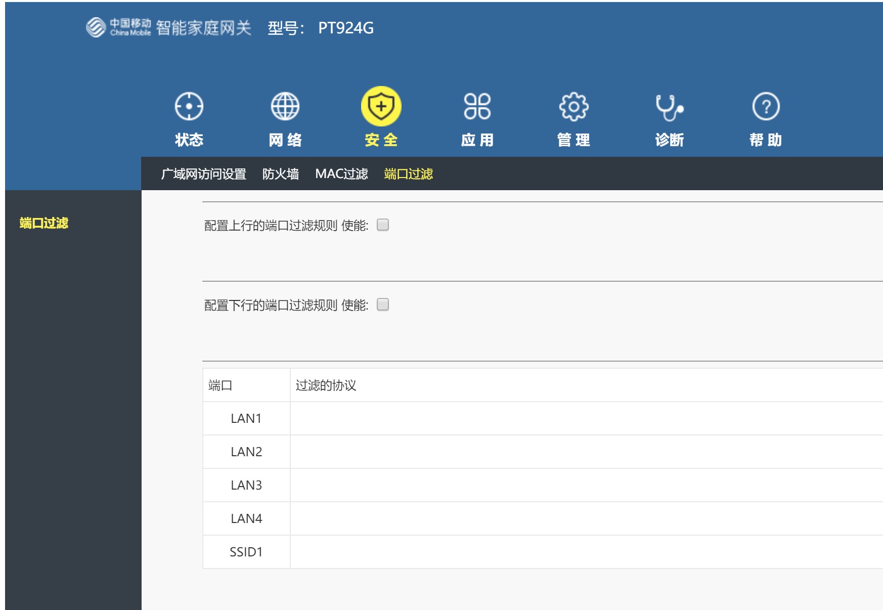Select the SSID1 table row

246,552
